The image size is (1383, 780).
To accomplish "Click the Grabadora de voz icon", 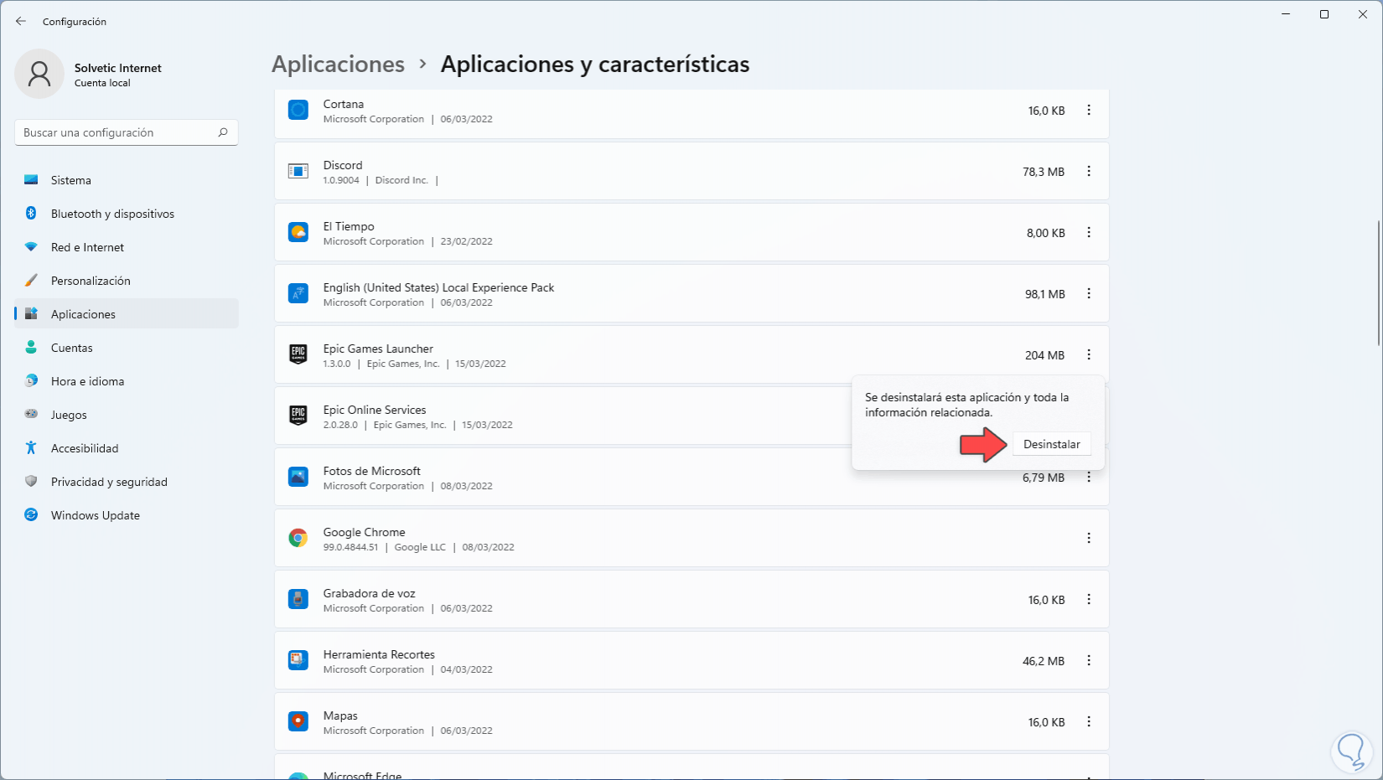I will [x=298, y=599].
